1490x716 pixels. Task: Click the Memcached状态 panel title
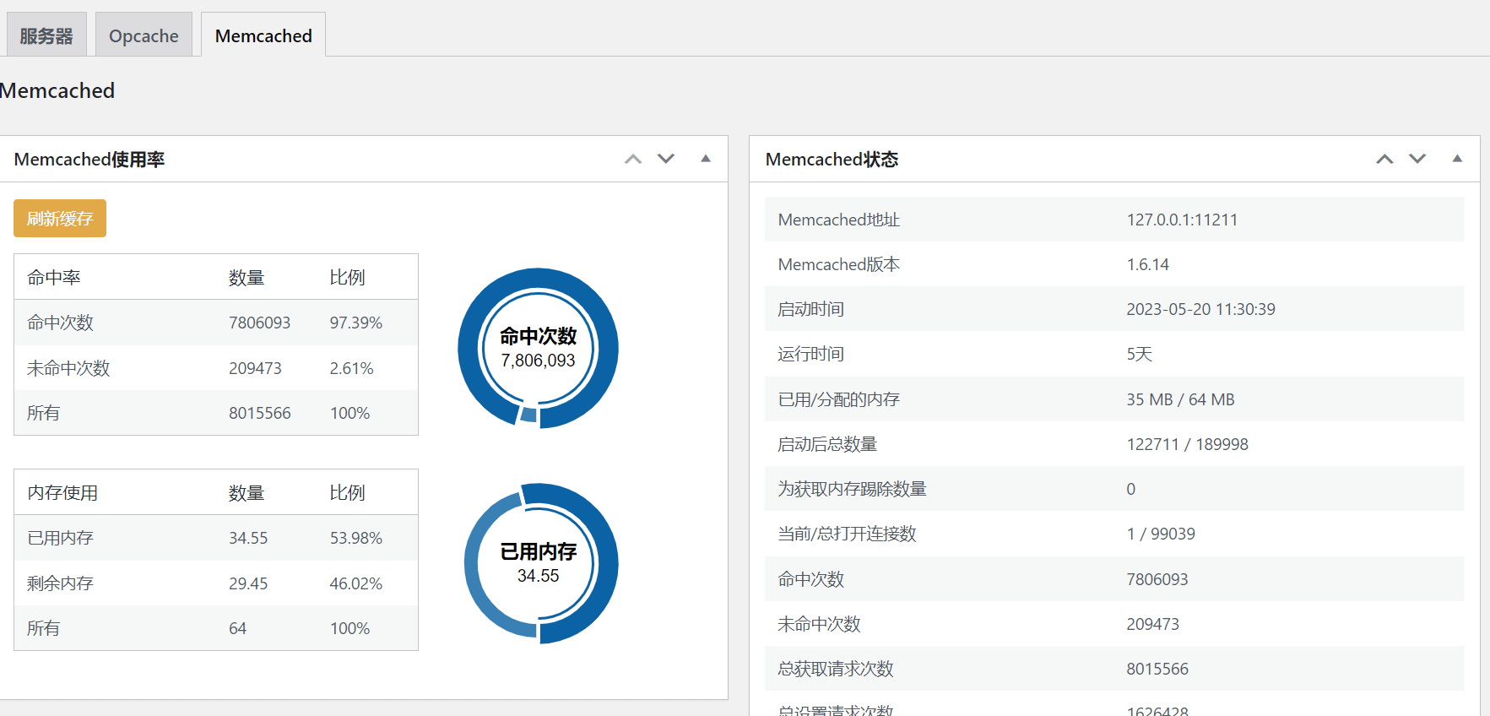coord(832,160)
